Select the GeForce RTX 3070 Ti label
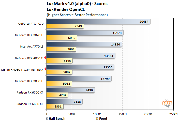The image size is (180, 122). coord(29,35)
